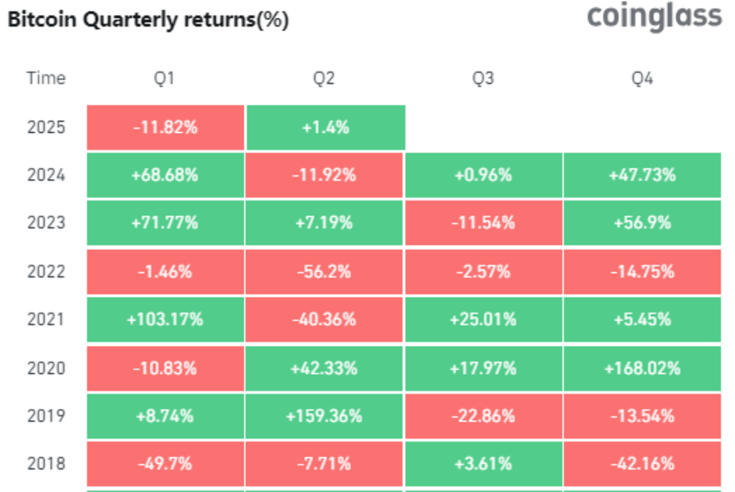This screenshot has width=735, height=492.
Task: Click the 2025 Q1 cell showing -11.82%
Action: [165, 127]
